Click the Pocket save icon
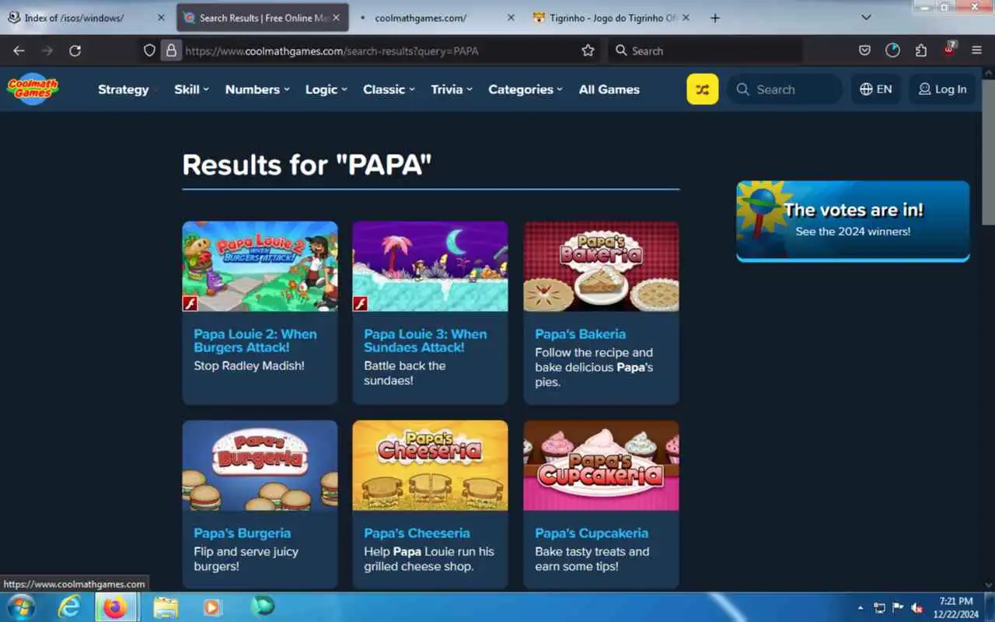Viewport: 995px width, 622px height. pos(864,51)
